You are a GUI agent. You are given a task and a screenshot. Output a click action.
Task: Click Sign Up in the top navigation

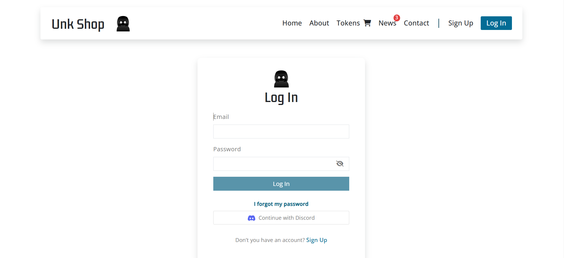pos(460,23)
